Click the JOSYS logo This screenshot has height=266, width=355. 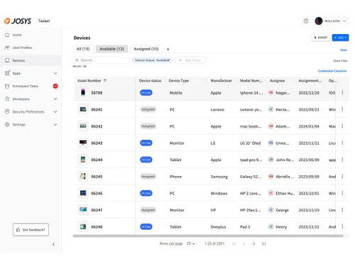coord(18,21)
